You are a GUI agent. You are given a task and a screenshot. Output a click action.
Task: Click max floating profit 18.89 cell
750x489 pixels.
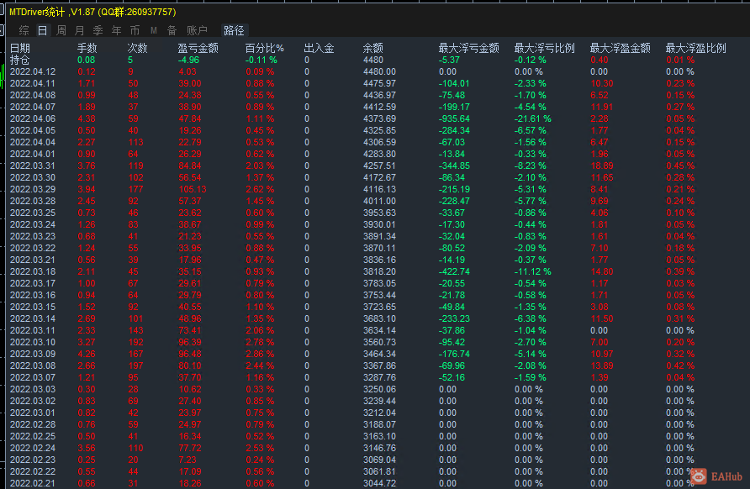click(602, 166)
